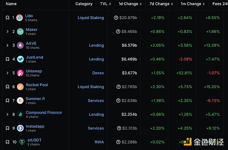Open the Liquid Staking category for Rocket Pool
This screenshot has width=228, height=150.
click(x=91, y=87)
